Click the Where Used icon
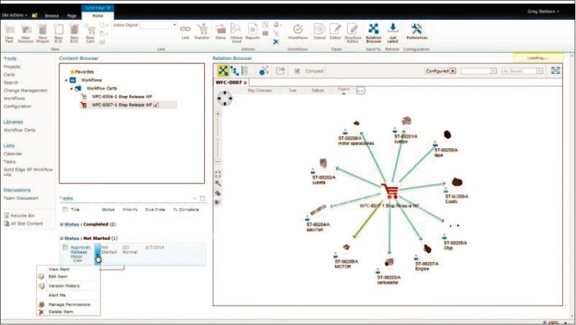 point(237,32)
